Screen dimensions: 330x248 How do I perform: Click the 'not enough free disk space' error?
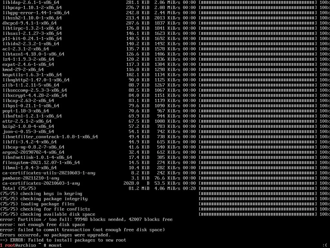coord(43,225)
